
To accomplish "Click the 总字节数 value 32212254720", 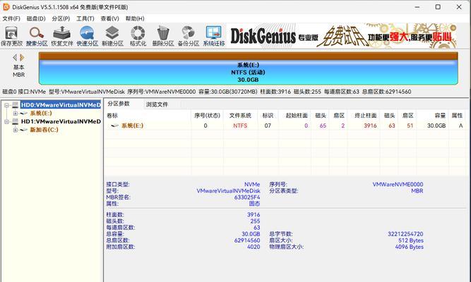I will 405,234.
